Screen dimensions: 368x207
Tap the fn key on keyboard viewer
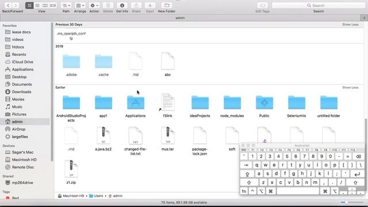244,191
